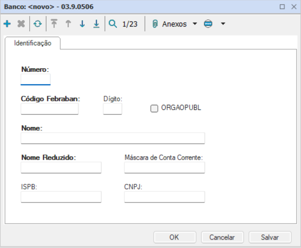Click the Nome text field
Screen dimensions: 301x248
pyautogui.click(x=113, y=138)
